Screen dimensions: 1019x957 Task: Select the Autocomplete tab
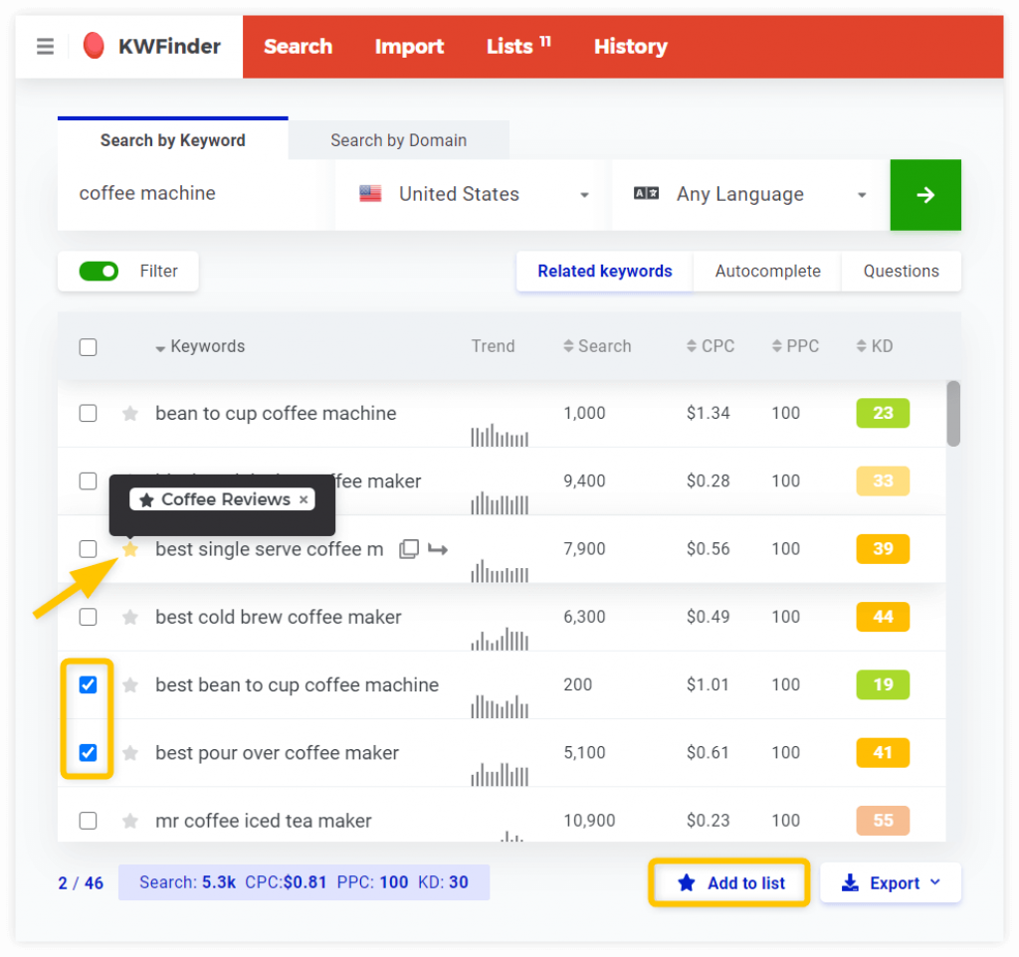(767, 272)
